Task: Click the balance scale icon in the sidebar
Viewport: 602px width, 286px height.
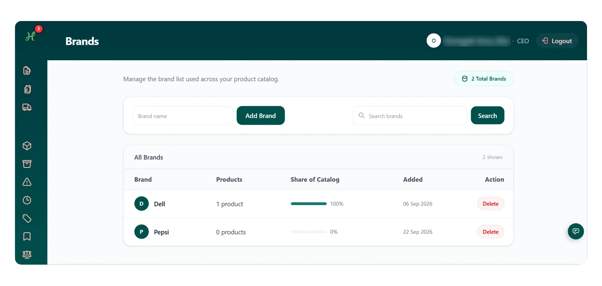Action: [x=27, y=255]
